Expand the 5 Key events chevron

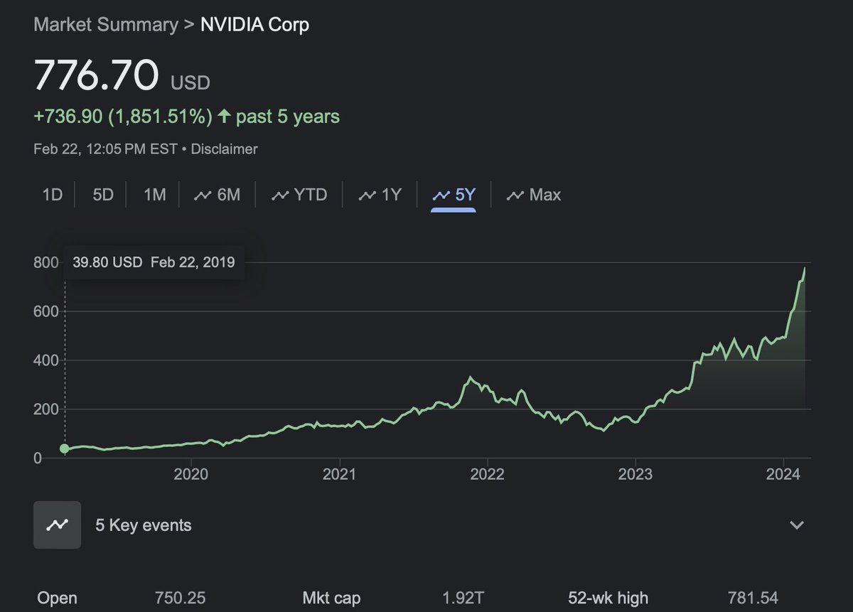point(797,525)
